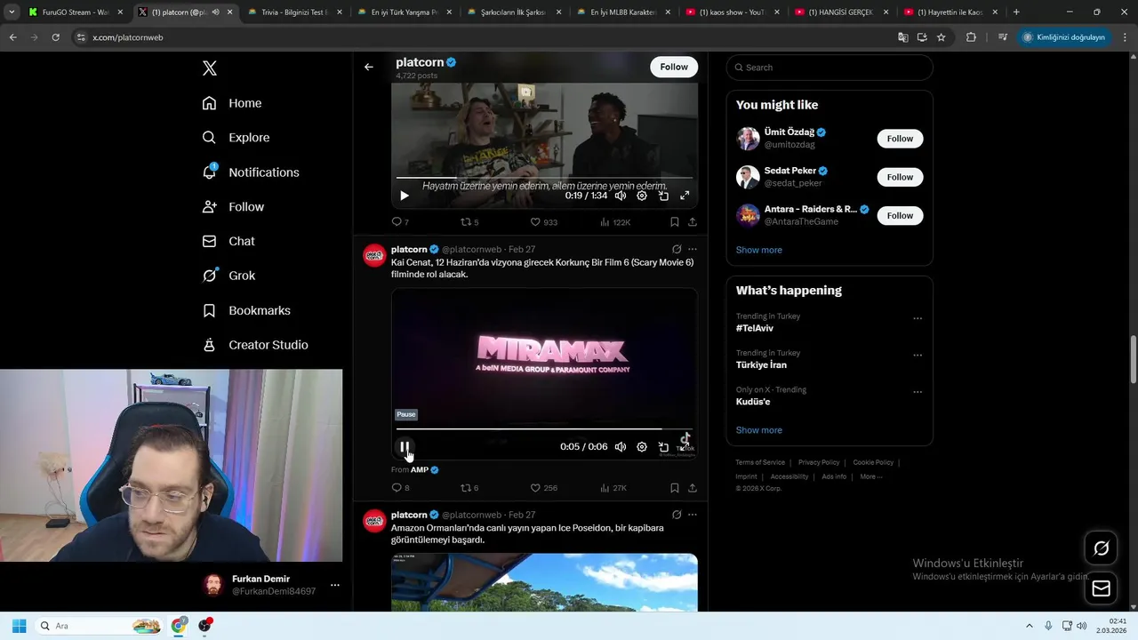This screenshot has height=640, width=1138.
Task: Open the messages floating button
Action: [x=1101, y=588]
